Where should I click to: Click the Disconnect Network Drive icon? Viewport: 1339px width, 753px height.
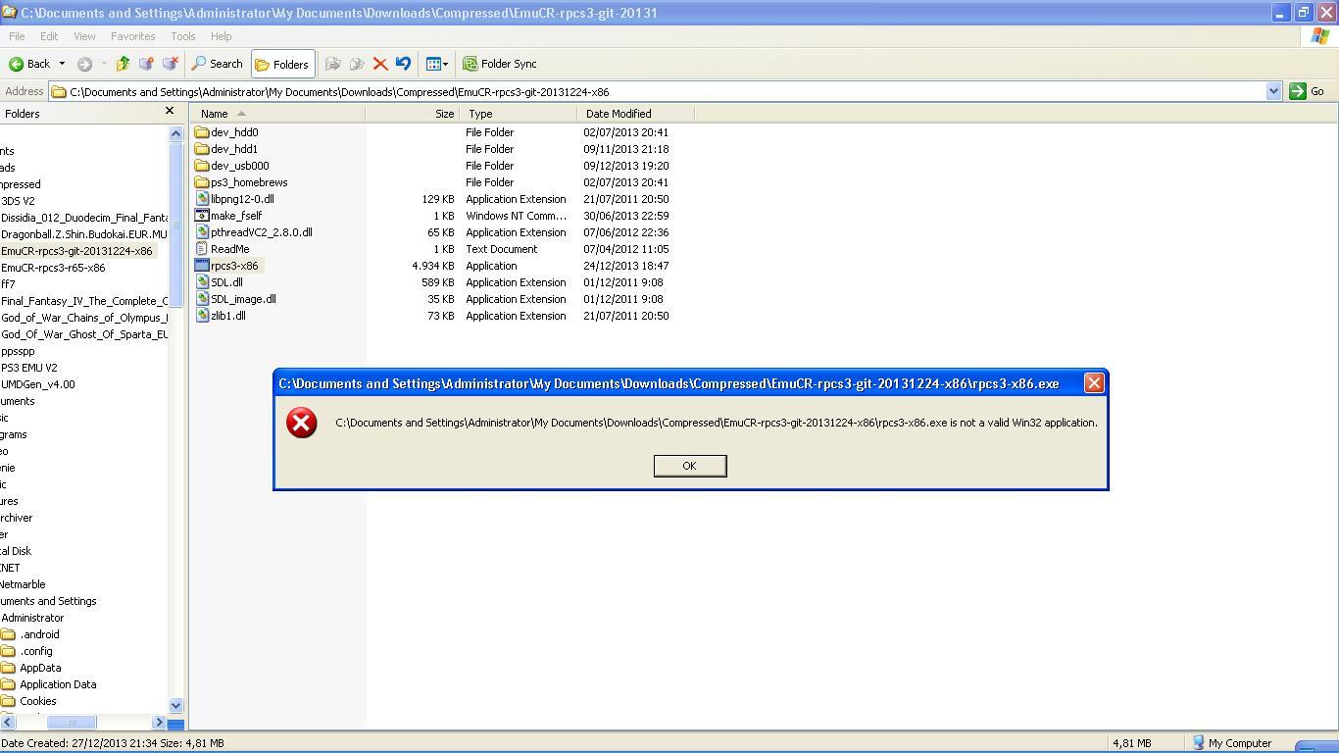tap(170, 64)
